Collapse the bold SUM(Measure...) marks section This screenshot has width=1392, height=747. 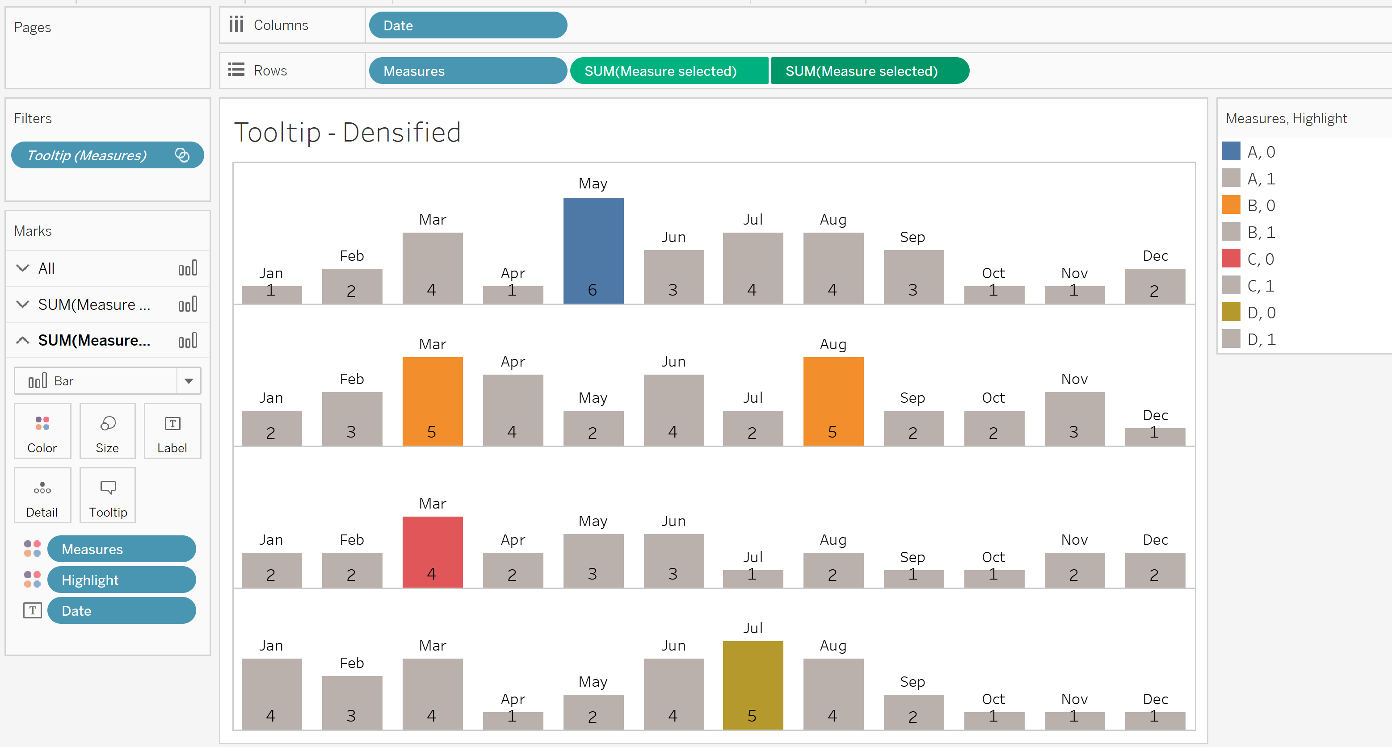click(x=23, y=340)
